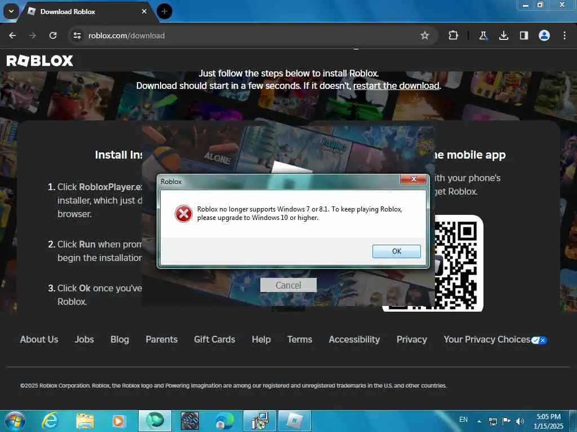Open the installer setup taskbar icon

[x=260, y=421]
